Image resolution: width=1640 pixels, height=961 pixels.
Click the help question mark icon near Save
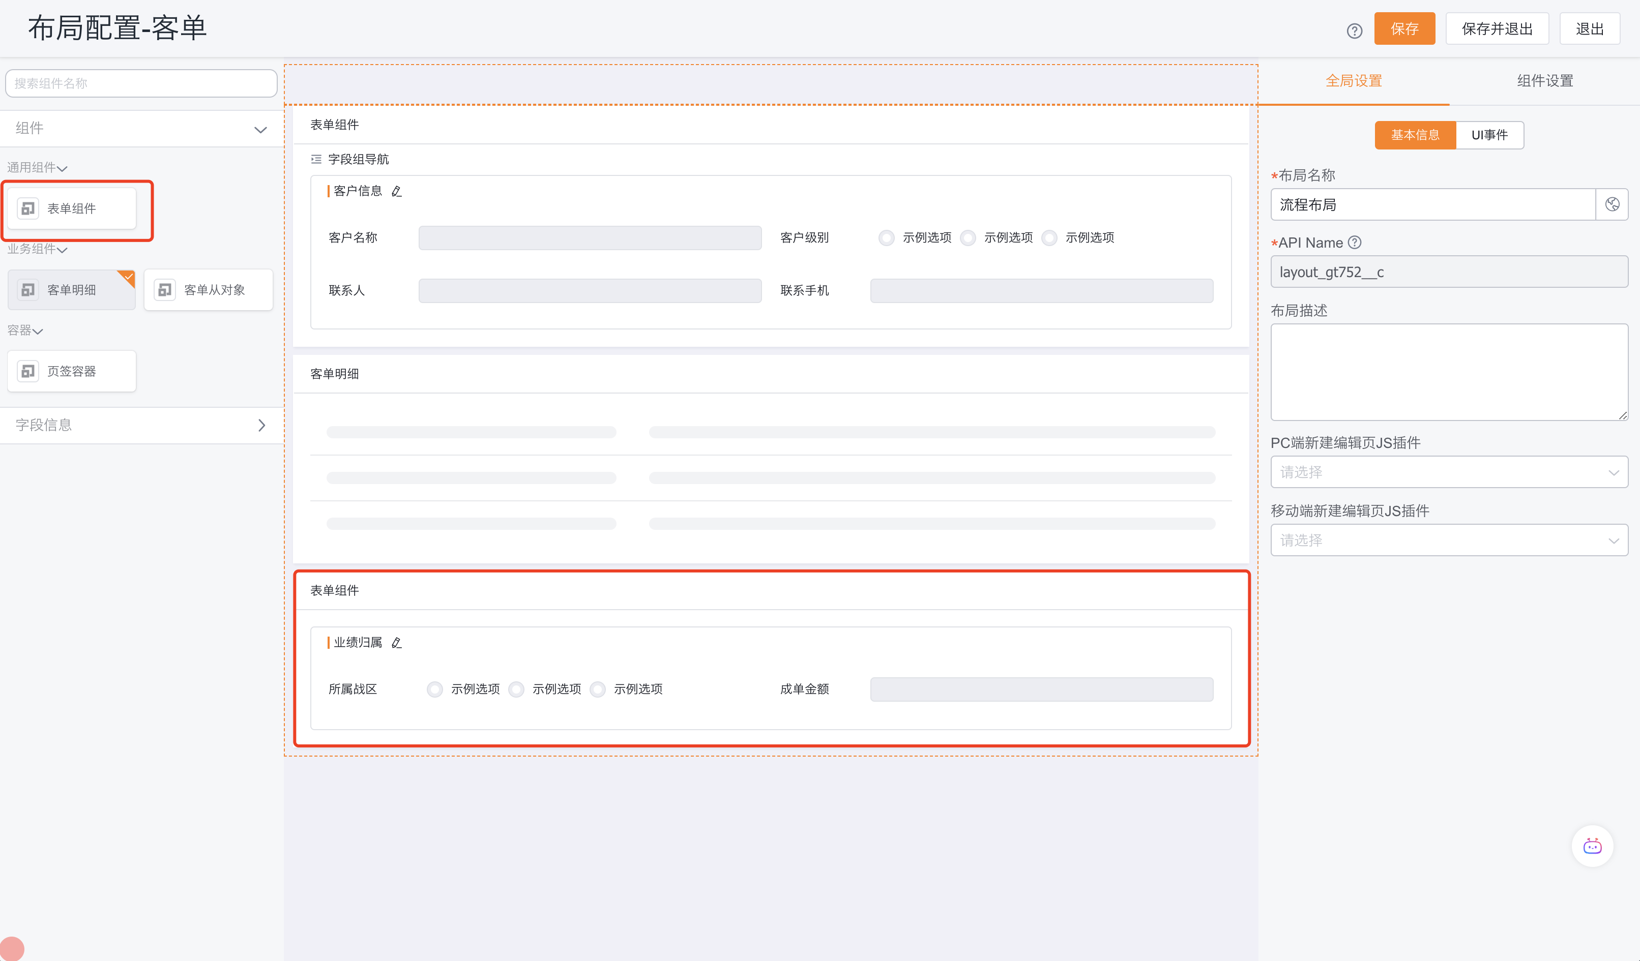1354,31
